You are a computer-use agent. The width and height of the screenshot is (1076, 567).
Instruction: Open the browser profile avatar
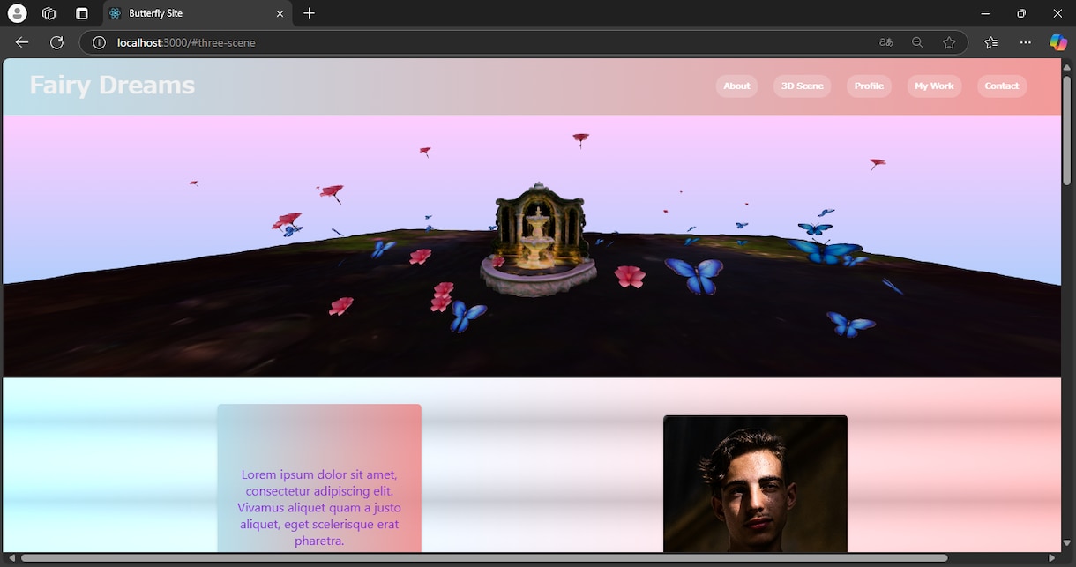tap(16, 12)
